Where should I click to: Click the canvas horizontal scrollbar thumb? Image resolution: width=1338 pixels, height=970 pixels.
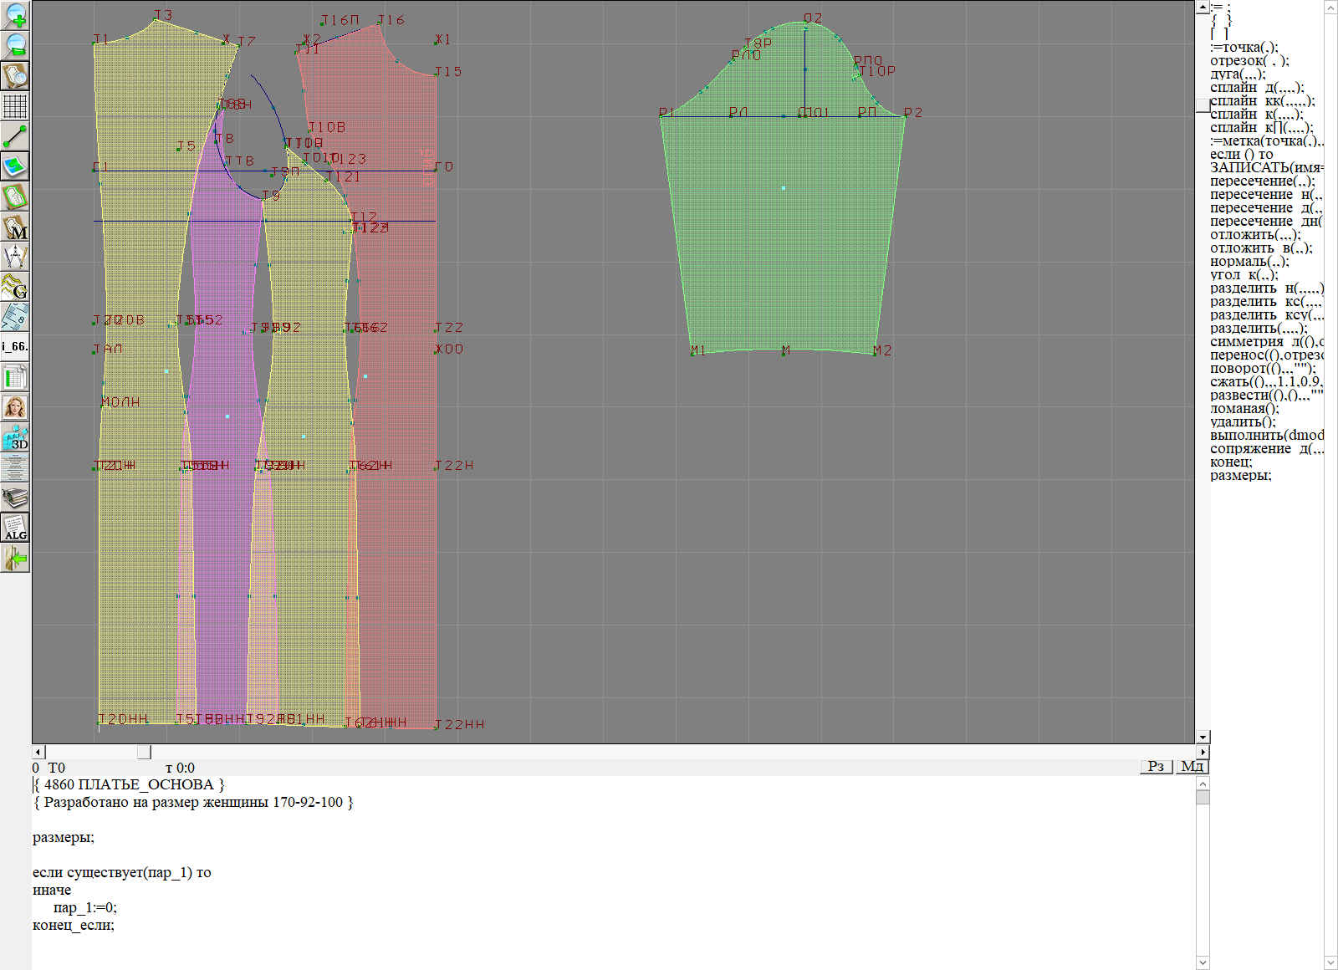coord(144,752)
